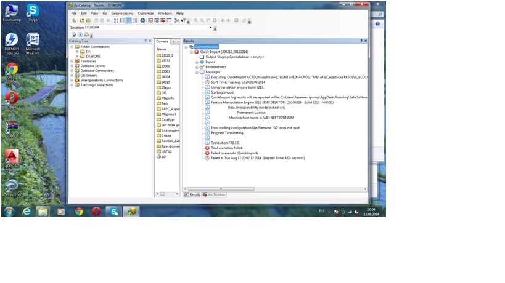
Task: Open AutoCAD desktop shortcut
Action: tap(11, 157)
